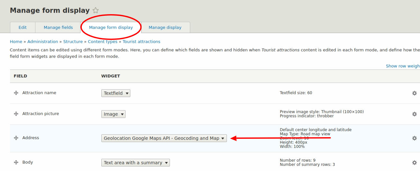
Task: Open gear settings for Body widget
Action: [x=414, y=163]
